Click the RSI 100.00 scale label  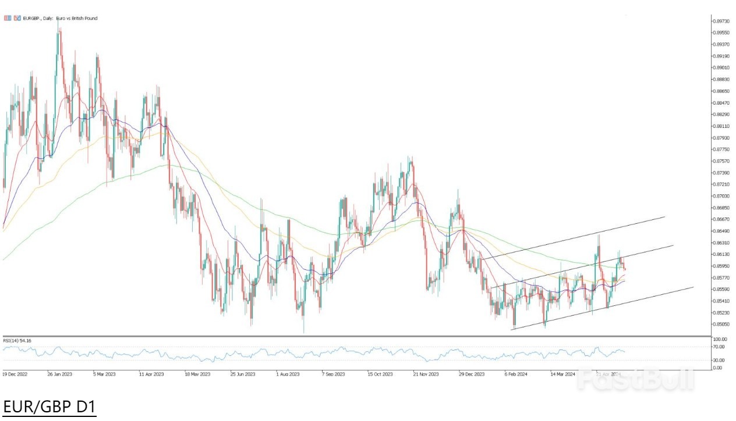point(721,340)
